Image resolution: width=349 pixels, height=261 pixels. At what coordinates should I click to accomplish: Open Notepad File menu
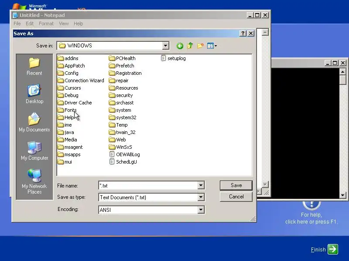(x=17, y=23)
